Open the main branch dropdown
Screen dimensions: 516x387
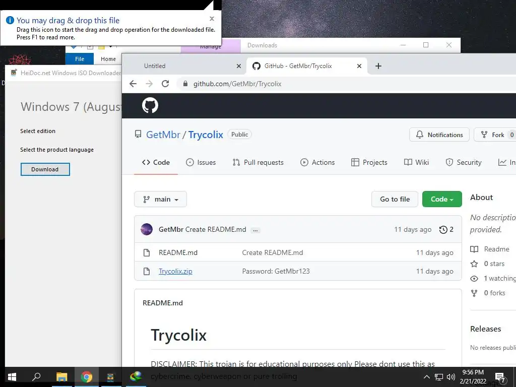coord(160,199)
